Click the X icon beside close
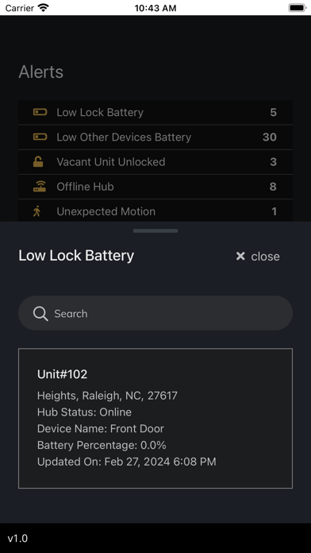311x553 pixels. (240, 256)
